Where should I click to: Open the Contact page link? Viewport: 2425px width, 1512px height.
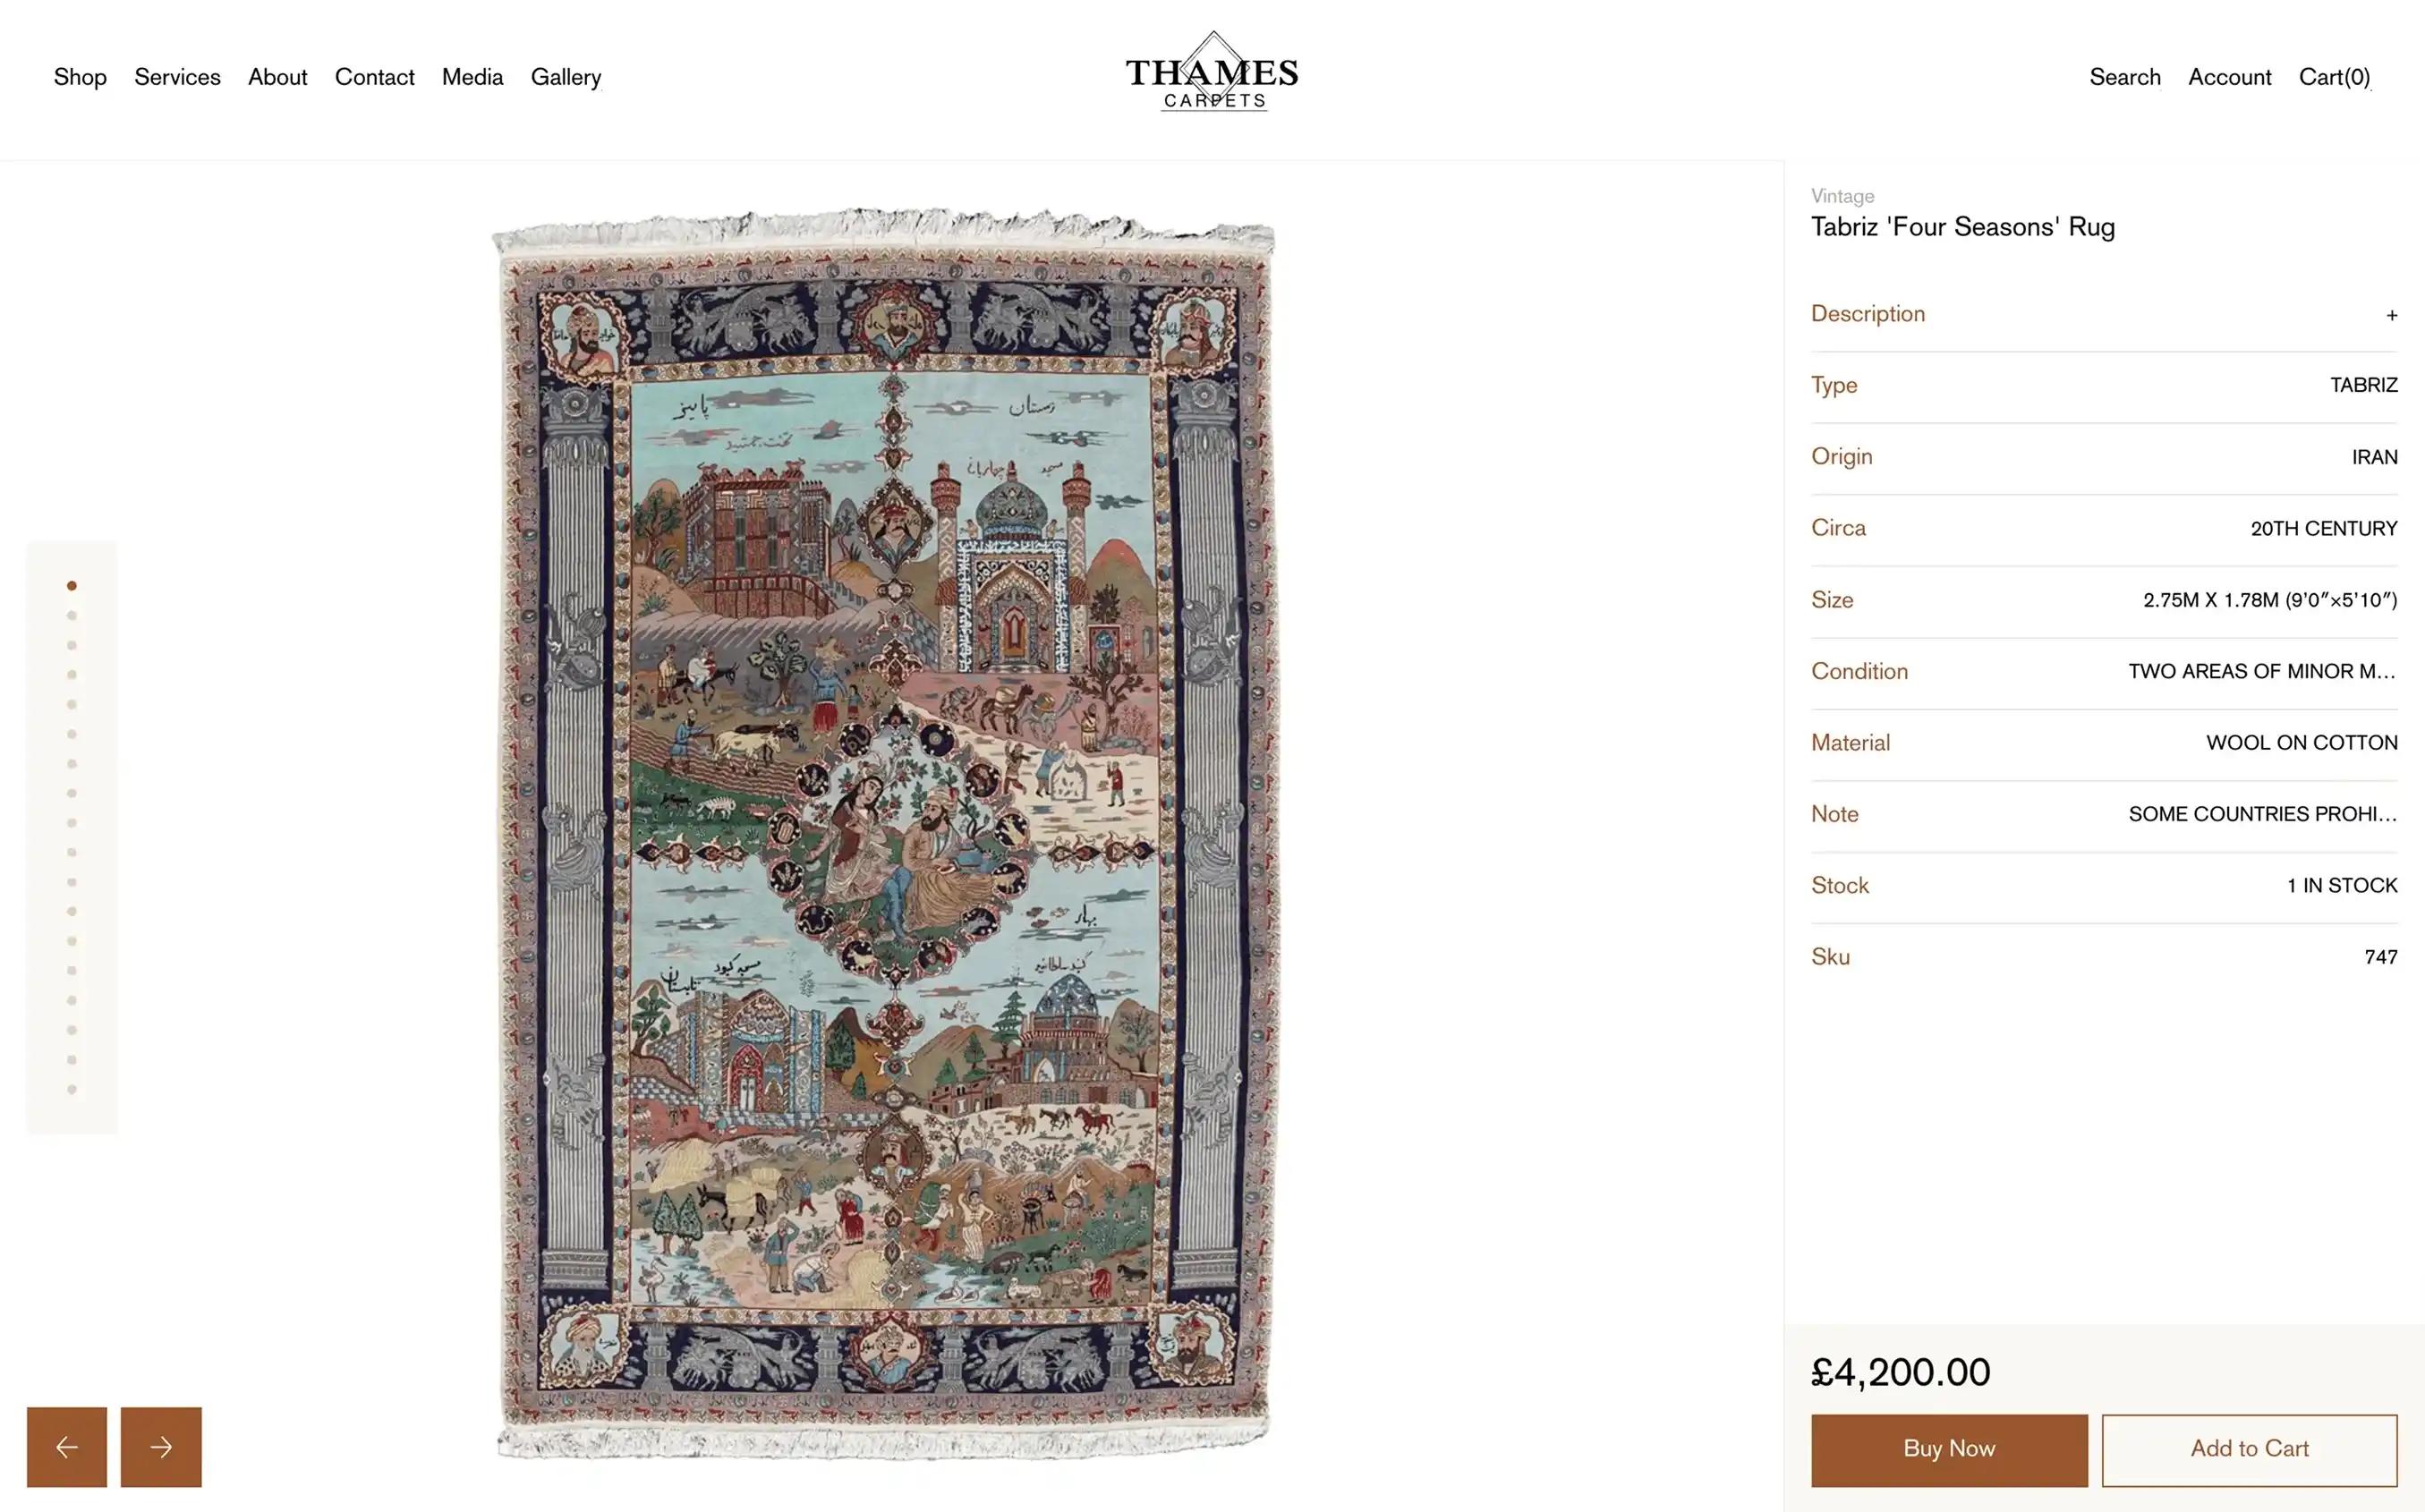374,77
